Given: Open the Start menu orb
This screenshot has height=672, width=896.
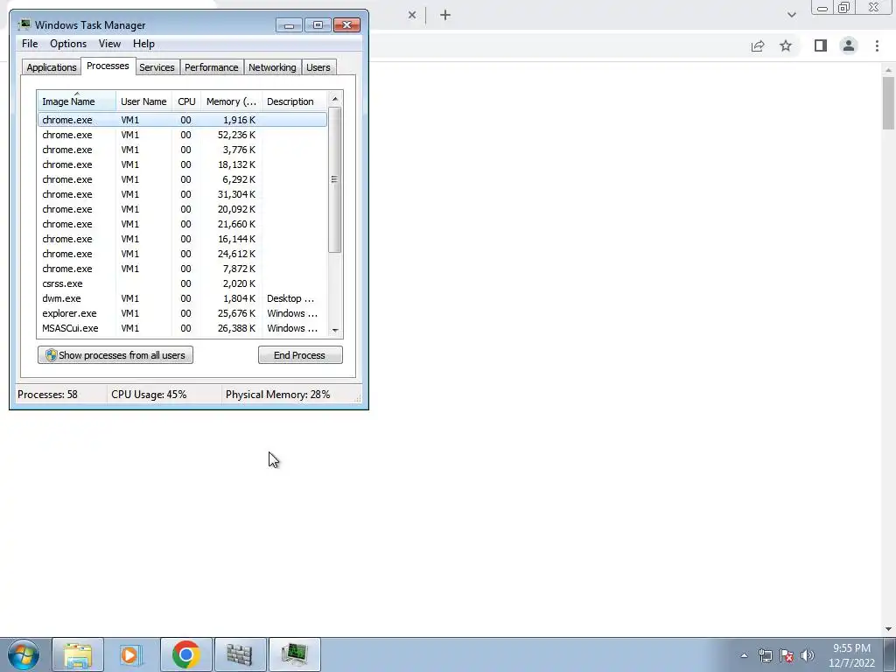Looking at the screenshot, I should (24, 654).
